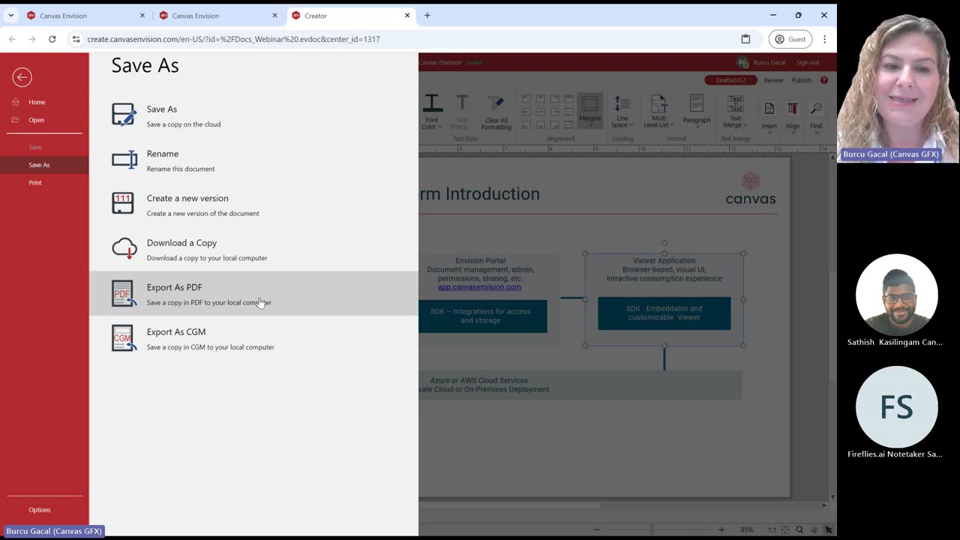Click the browser address bar URL

tap(233, 39)
